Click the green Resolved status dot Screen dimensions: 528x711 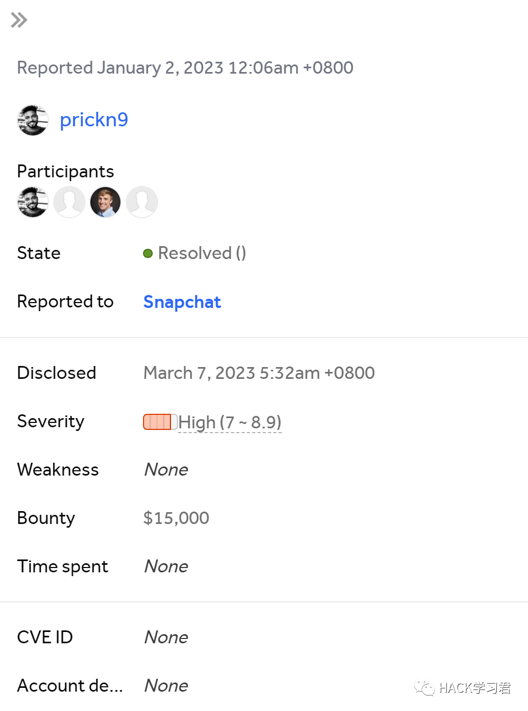pyautogui.click(x=148, y=253)
